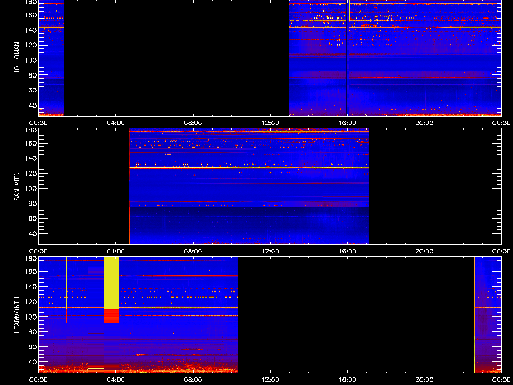Screen dimensions: 513x385
Task: Click the SAN VITO station axis label
Action: pos(17,187)
